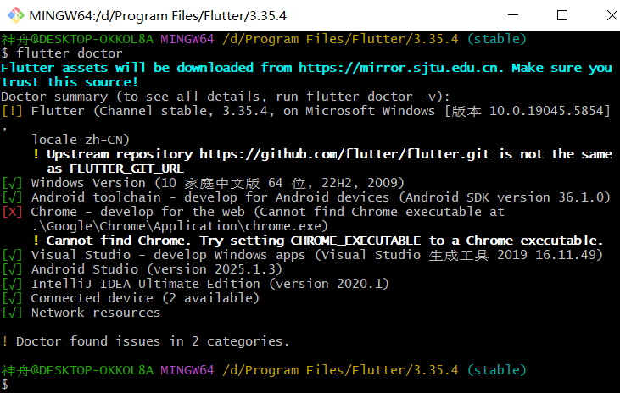The image size is (620, 393).
Task: Click the '(stable)' branch label in bottom prompt
Action: (497, 370)
